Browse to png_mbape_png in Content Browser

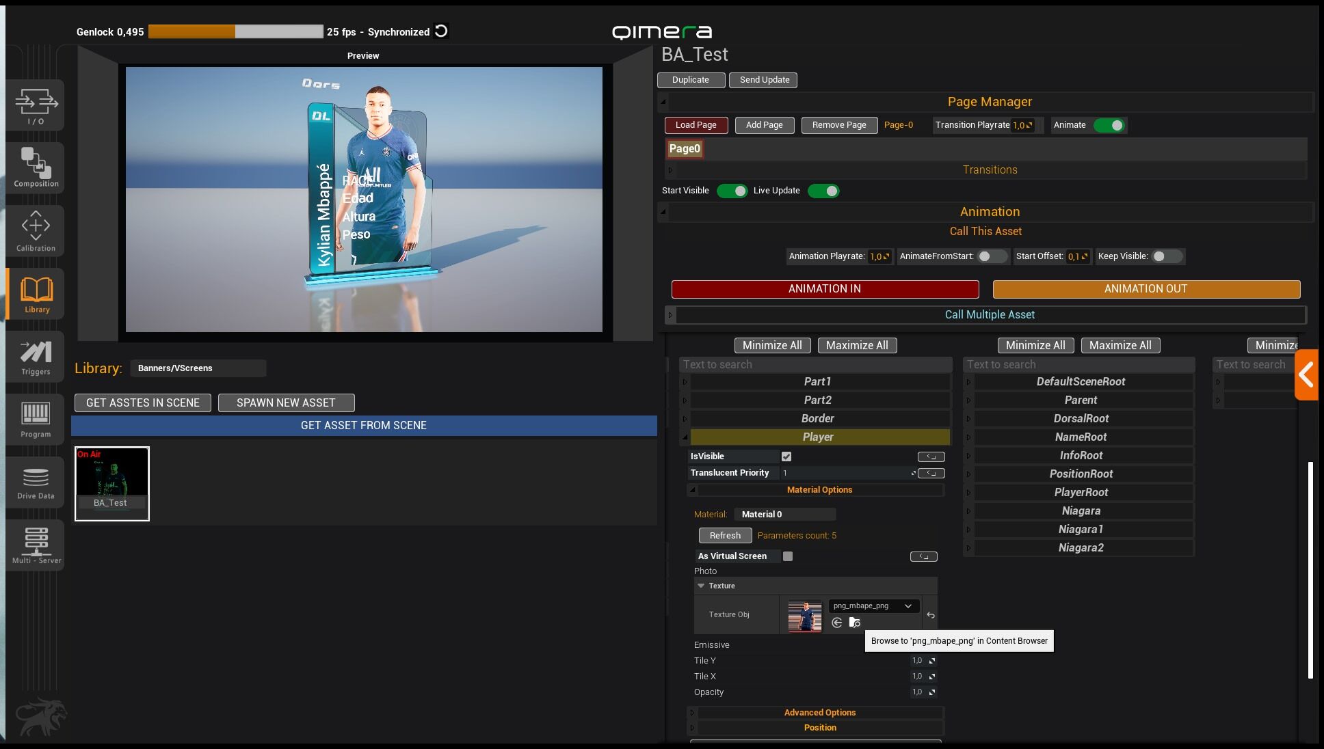[854, 623]
